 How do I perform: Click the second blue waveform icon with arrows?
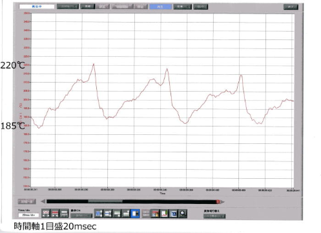click(108, 214)
